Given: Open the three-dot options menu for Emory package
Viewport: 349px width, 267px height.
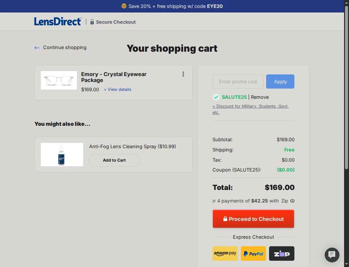Looking at the screenshot, I should (x=183, y=74).
